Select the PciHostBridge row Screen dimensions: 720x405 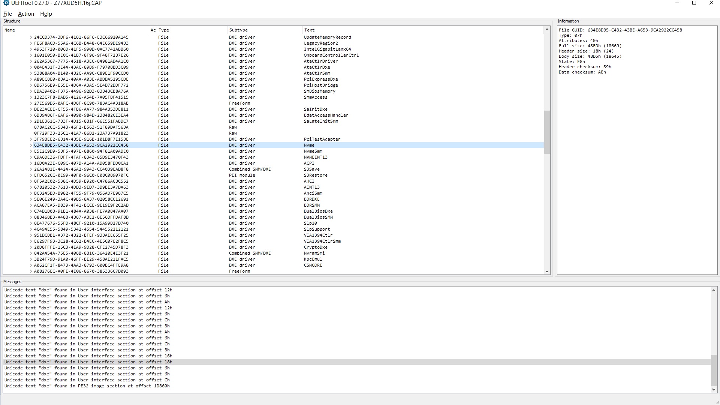pyautogui.click(x=274, y=85)
